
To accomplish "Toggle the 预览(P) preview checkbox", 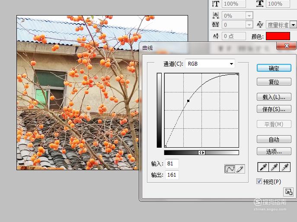I will [x=259, y=181].
